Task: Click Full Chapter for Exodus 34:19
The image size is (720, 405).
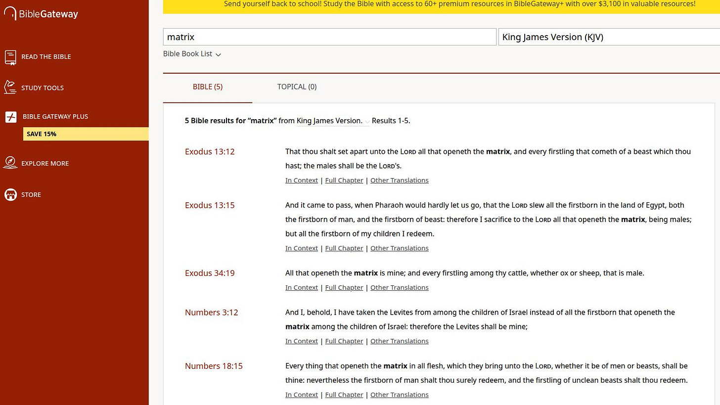Action: click(344, 288)
